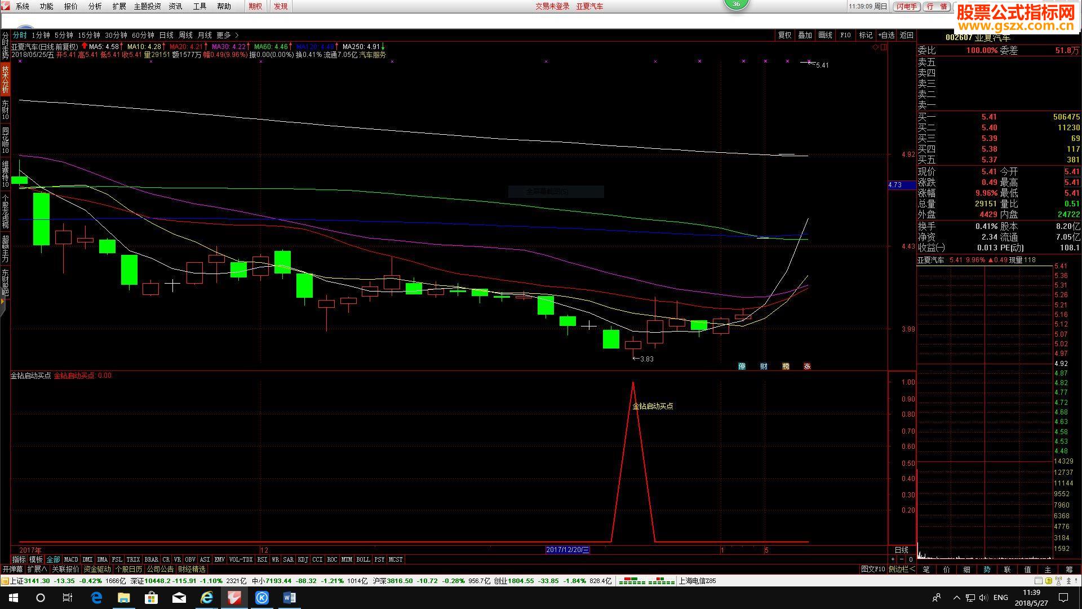Screen dimensions: 1082x609
Task: Open the 关联报价 tab
Action: pos(66,569)
